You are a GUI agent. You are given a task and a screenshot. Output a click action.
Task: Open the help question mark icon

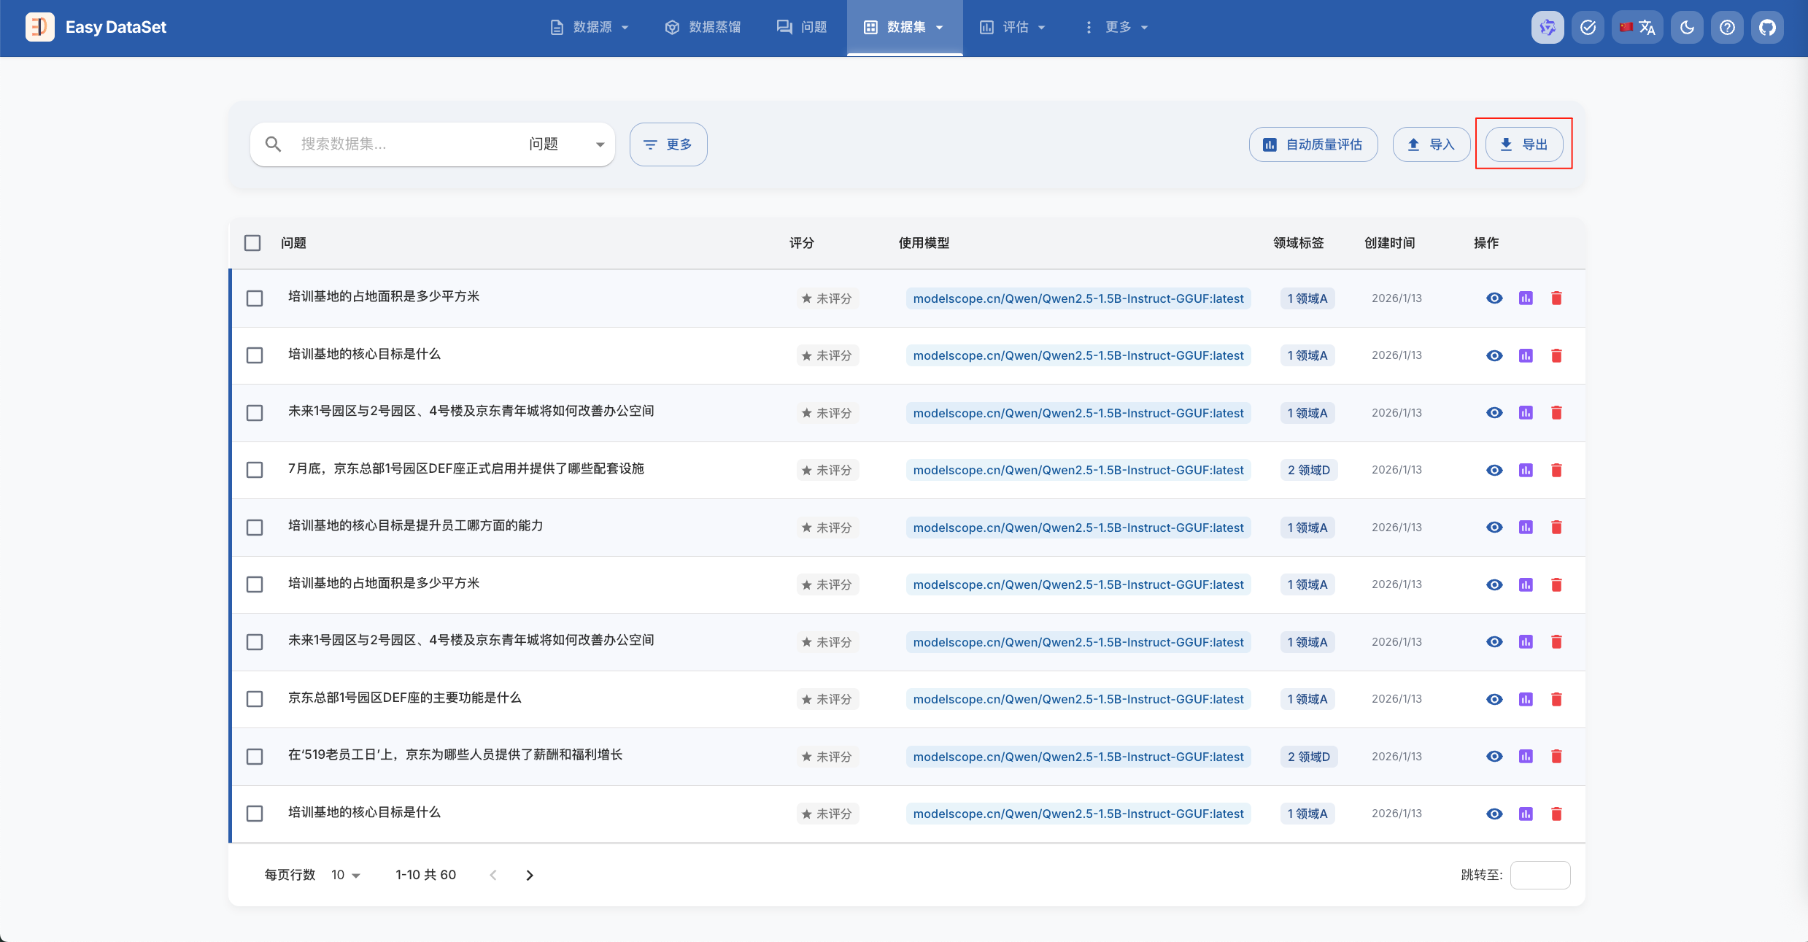[1727, 28]
